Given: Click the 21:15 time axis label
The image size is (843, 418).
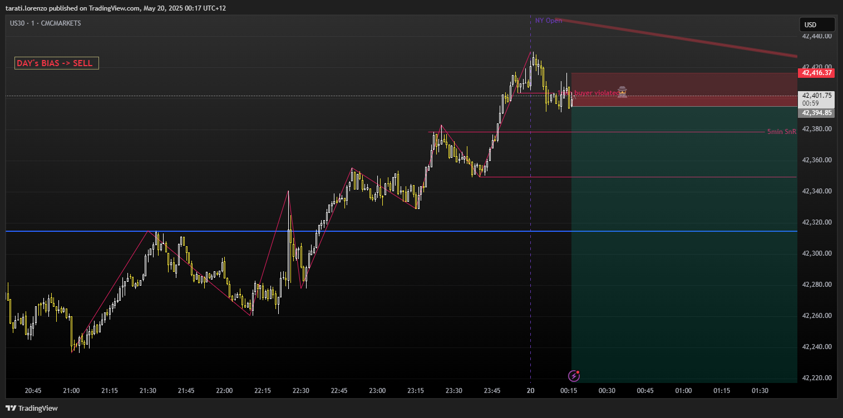Looking at the screenshot, I should (110, 391).
